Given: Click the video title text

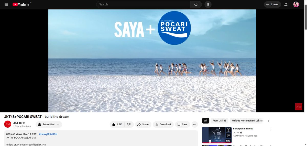Looking at the screenshot, I should coord(37,117).
